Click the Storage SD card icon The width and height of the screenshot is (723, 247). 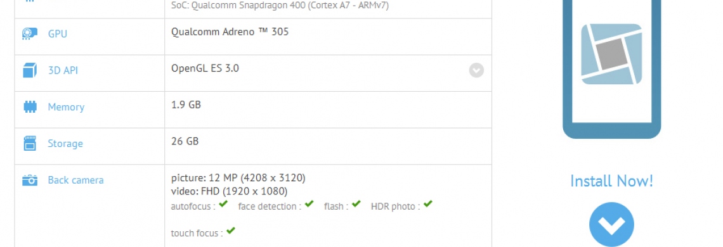(30, 143)
